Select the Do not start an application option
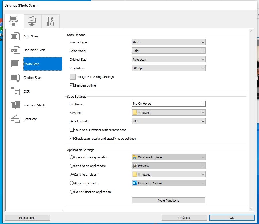 72,192
